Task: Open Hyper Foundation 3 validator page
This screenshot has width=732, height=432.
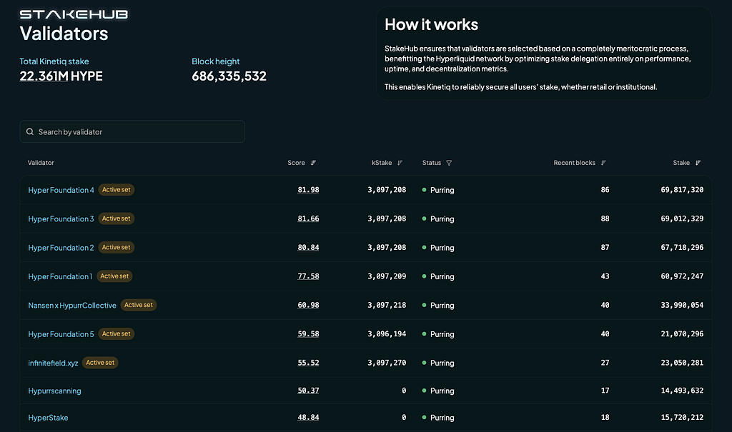Action: (x=61, y=219)
